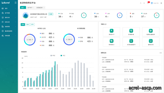Expand the 能耗分析 sidebar chevron
This screenshot has width=164, height=93.
(x=15, y=17)
